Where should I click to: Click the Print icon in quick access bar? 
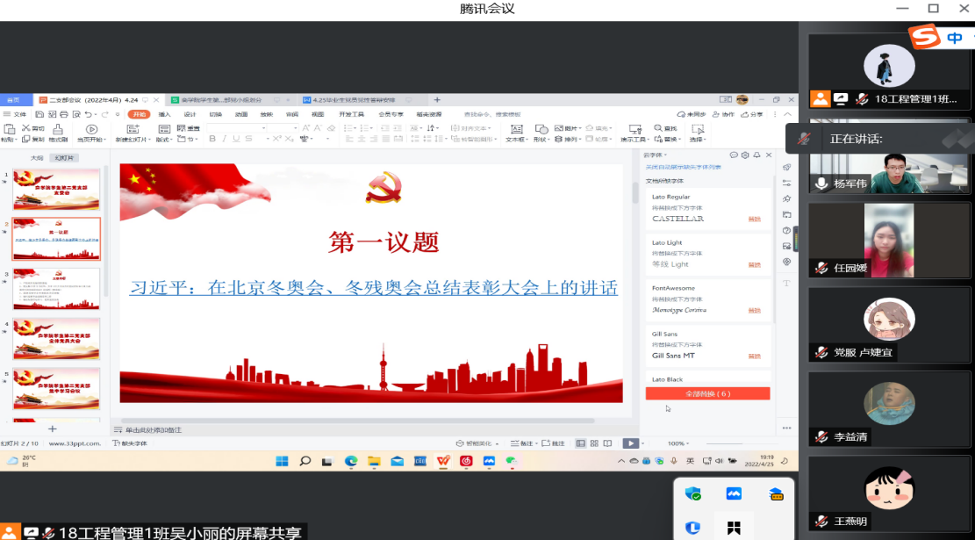(x=65, y=114)
